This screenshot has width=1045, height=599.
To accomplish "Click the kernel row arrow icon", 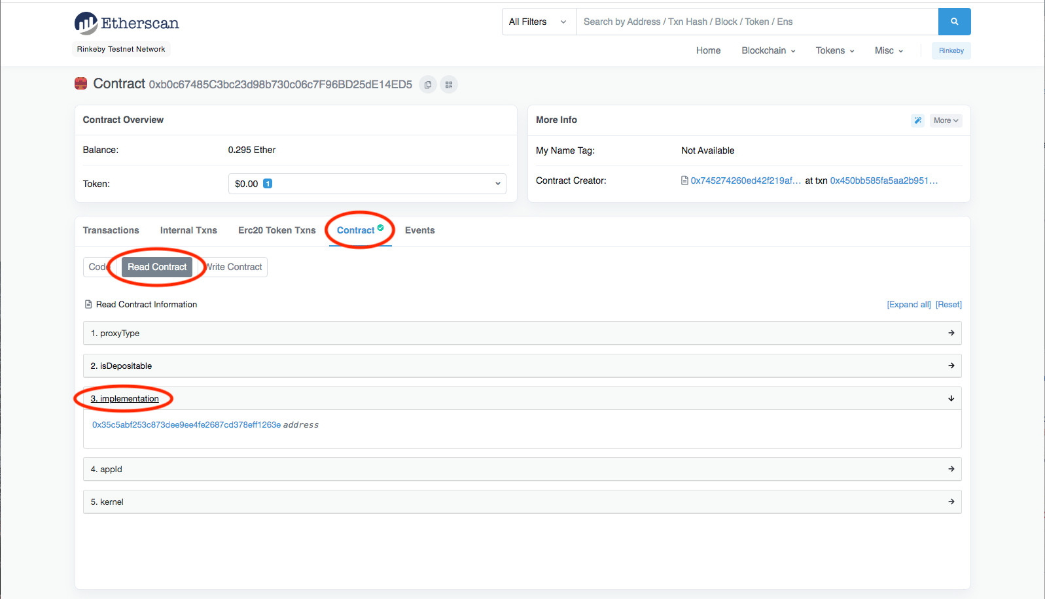I will click(x=951, y=502).
